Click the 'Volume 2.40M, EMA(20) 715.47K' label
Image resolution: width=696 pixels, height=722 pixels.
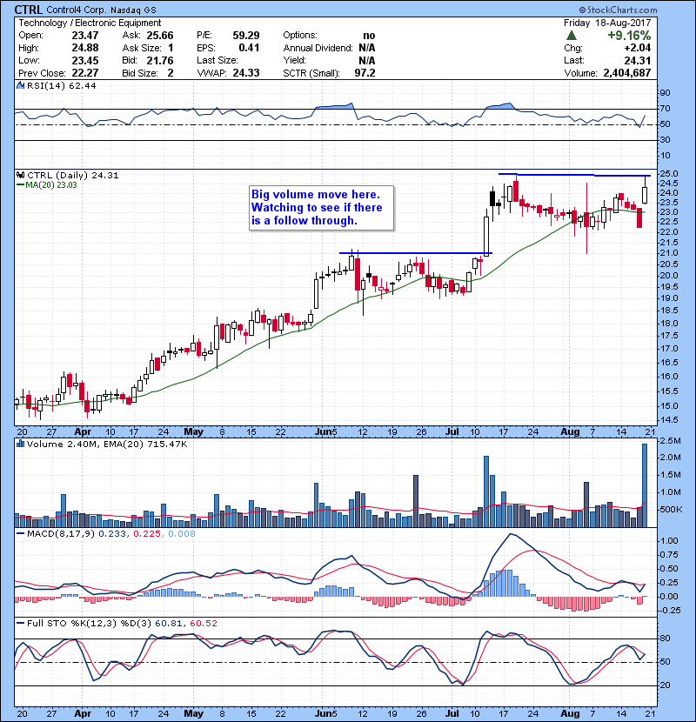pyautogui.click(x=107, y=444)
